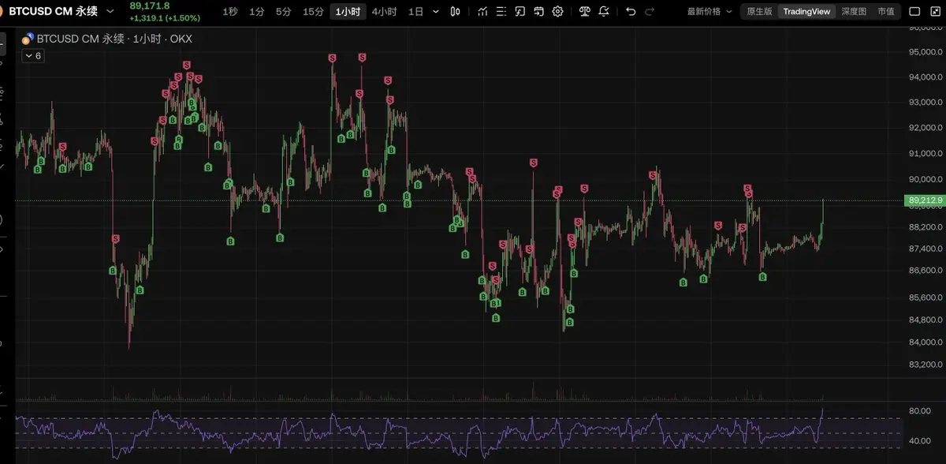Screen dimensions: 946x464
Task: Click the 91,000.0 price axis label
Action: click(926, 153)
